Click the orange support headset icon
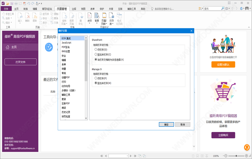Screen dimensions: 252x159 click(x=247, y=147)
